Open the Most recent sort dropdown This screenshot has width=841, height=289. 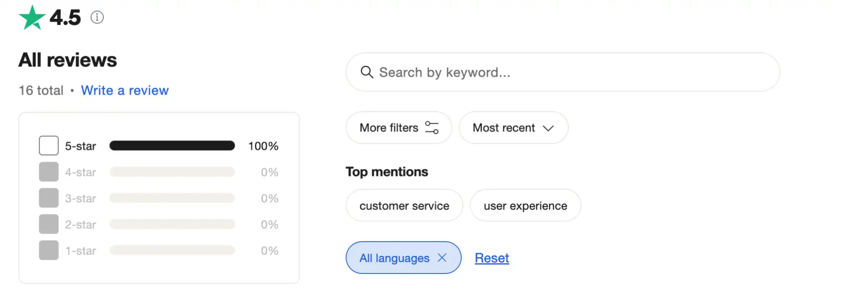513,128
